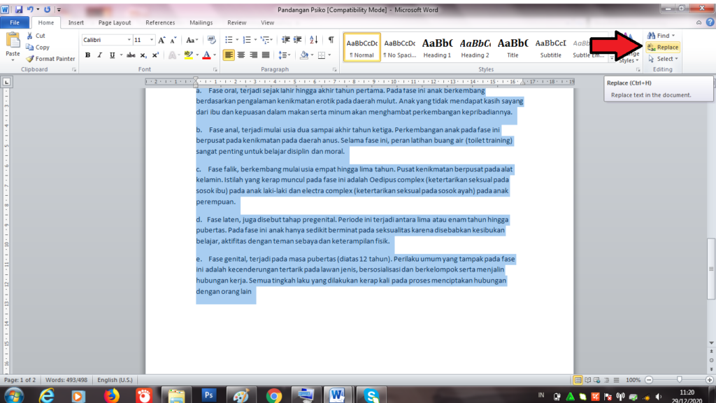Activate the Format Painter
The height and width of the screenshot is (403, 716).
point(50,59)
